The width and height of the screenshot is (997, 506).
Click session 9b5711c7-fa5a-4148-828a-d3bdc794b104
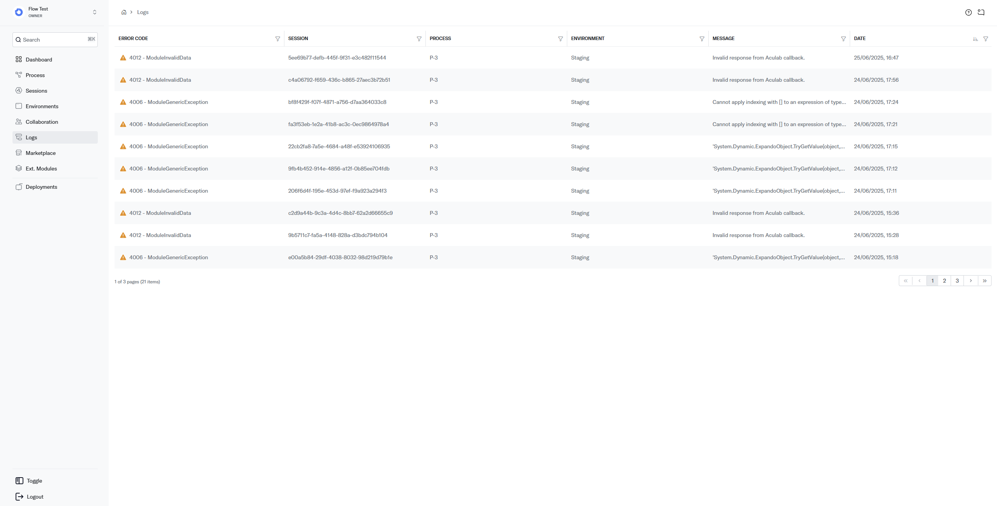click(337, 235)
